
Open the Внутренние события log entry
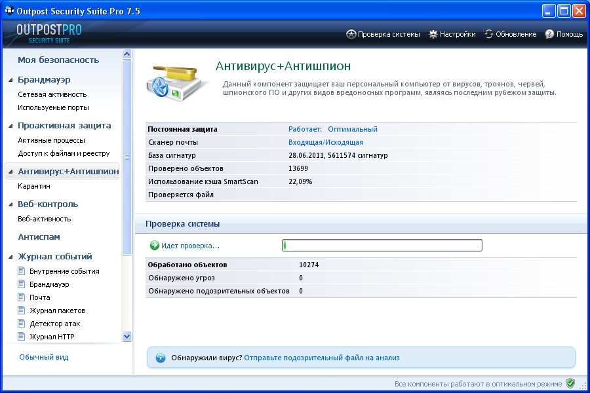pyautogui.click(x=64, y=271)
